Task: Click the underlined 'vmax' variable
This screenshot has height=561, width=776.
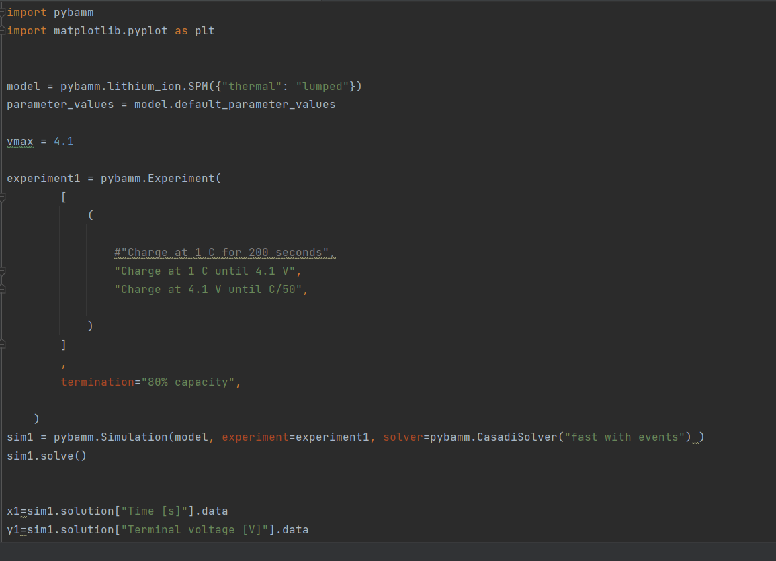Action: (19, 142)
